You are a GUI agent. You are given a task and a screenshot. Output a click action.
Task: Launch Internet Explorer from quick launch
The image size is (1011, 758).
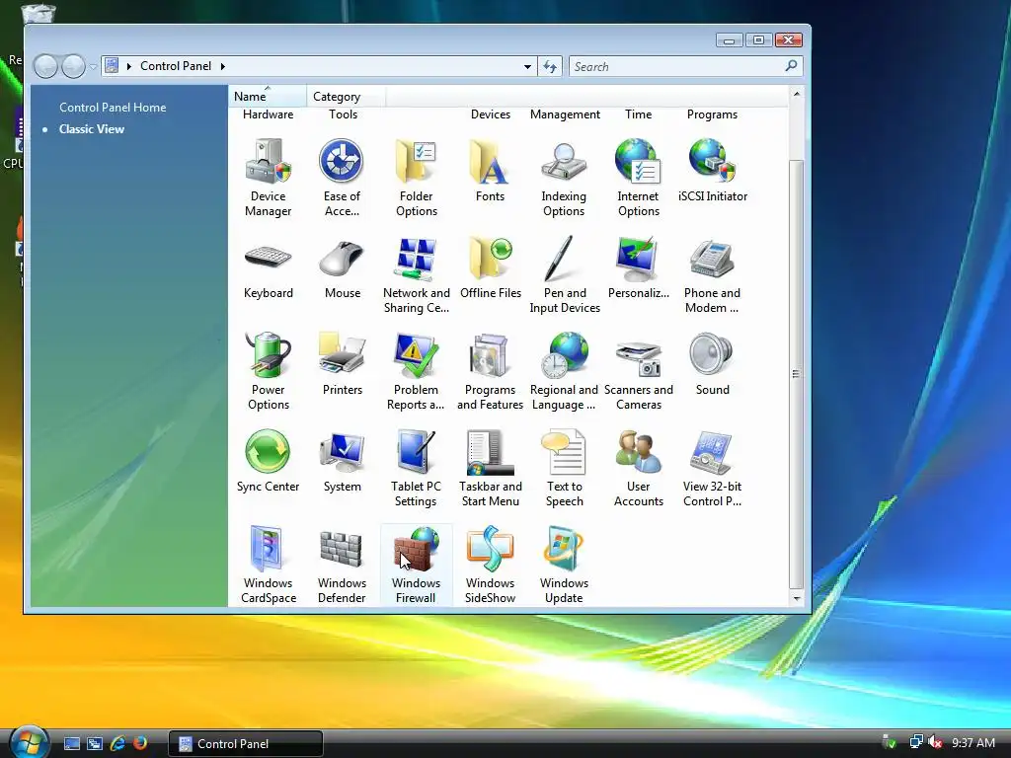point(117,744)
